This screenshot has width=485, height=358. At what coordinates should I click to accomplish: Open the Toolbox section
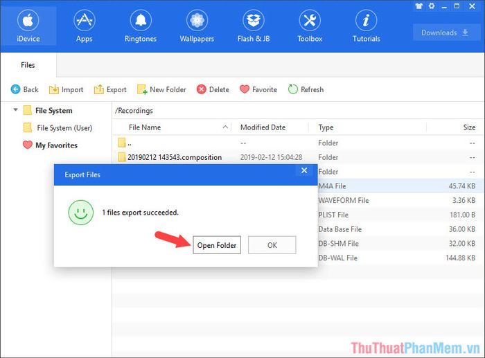pos(310,26)
